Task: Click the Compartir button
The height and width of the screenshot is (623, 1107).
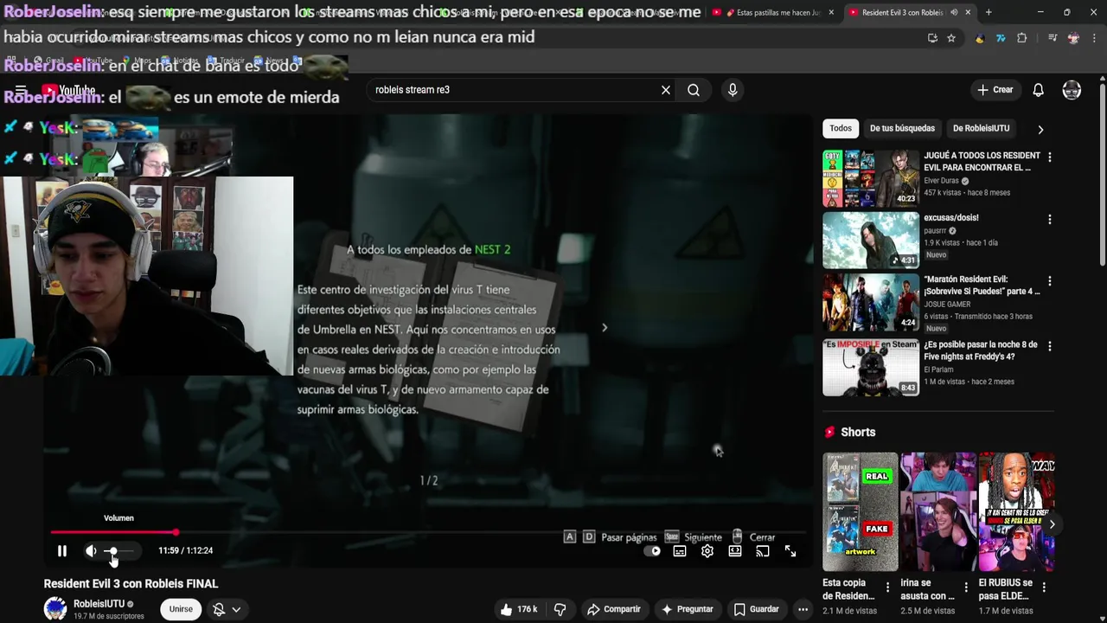Action: [614, 609]
